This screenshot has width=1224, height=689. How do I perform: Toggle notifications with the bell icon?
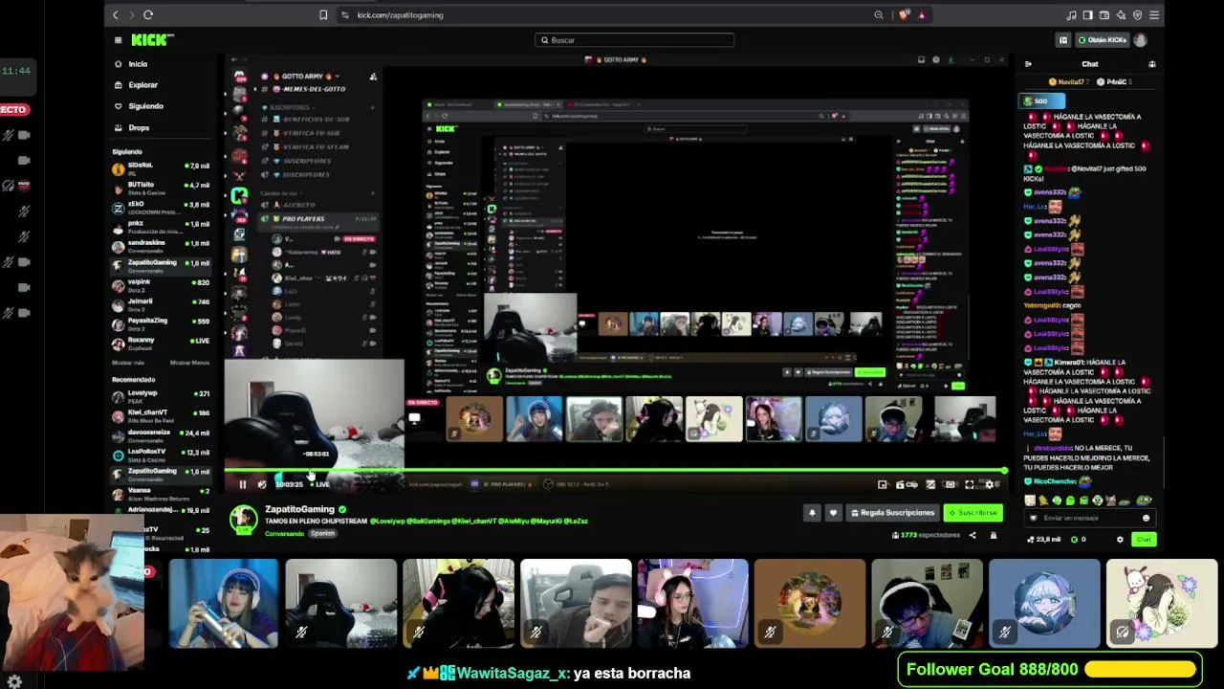[812, 513]
